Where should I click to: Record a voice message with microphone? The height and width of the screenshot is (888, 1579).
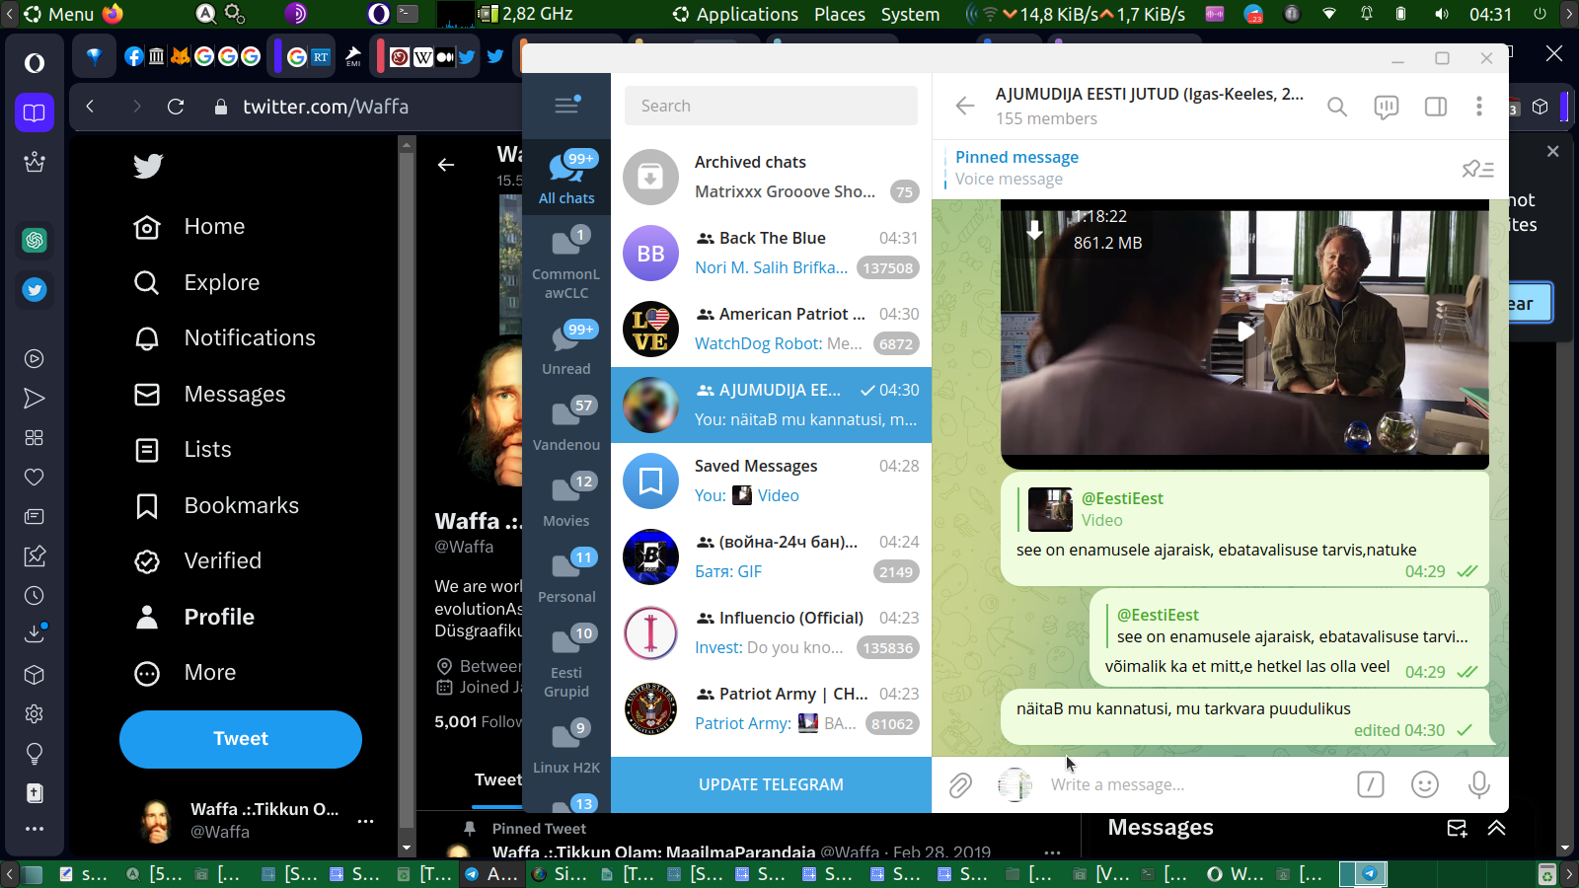click(x=1478, y=784)
